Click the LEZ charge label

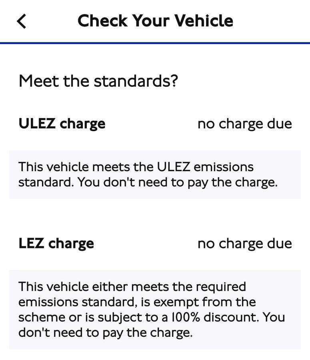tap(56, 243)
